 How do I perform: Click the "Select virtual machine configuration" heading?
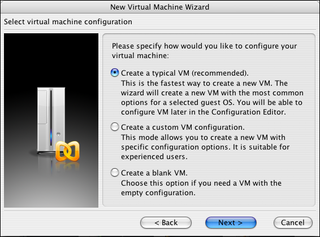tap(68, 21)
